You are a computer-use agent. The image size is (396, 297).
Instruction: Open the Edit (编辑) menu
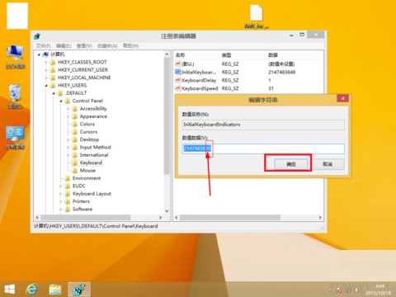64,45
